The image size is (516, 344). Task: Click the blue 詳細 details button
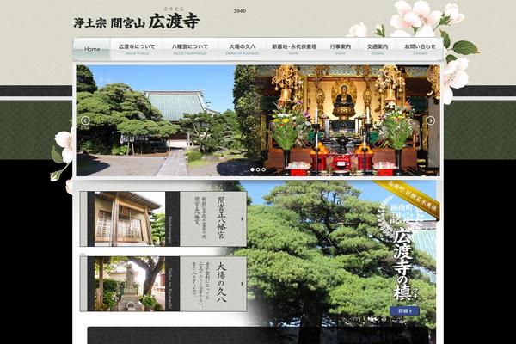pyautogui.click(x=404, y=310)
